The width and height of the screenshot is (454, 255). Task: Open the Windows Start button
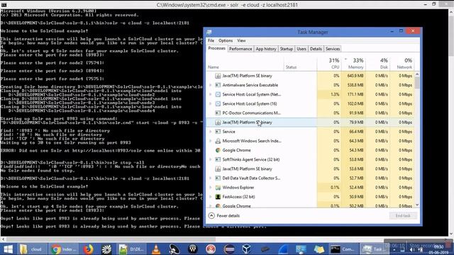(x=8, y=249)
